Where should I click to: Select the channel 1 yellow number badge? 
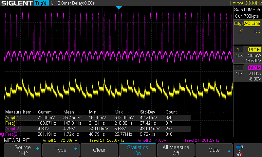[238, 49]
